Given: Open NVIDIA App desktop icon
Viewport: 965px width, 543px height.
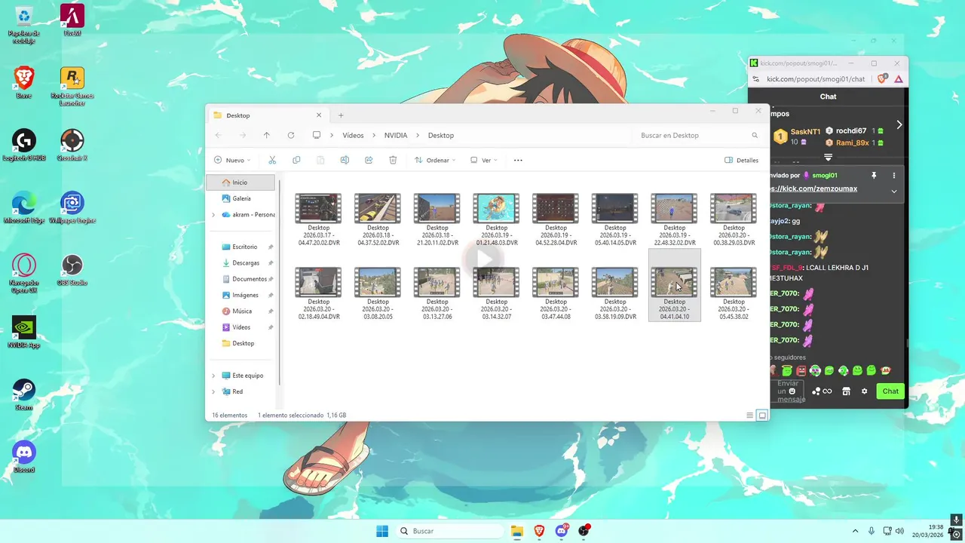Looking at the screenshot, I should (x=24, y=332).
